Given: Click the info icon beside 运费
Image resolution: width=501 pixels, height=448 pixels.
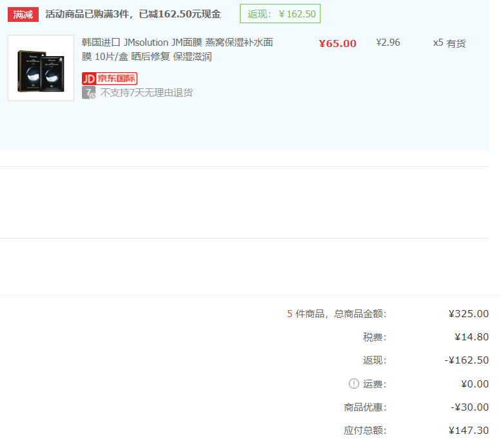Looking at the screenshot, I should click(x=353, y=384).
